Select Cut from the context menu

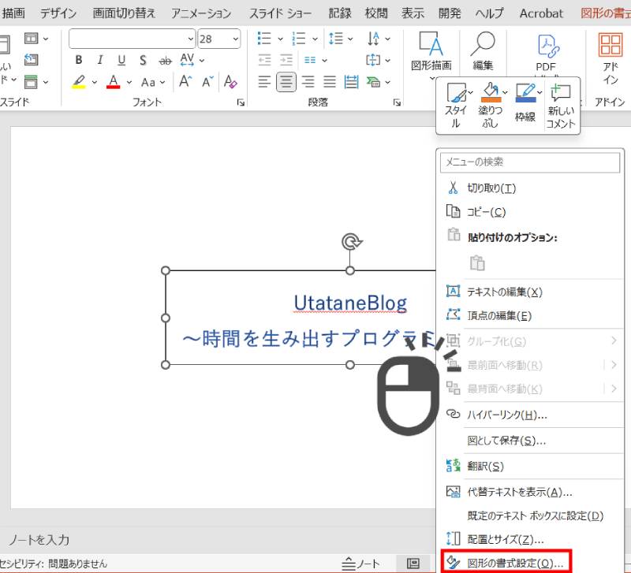click(x=491, y=188)
